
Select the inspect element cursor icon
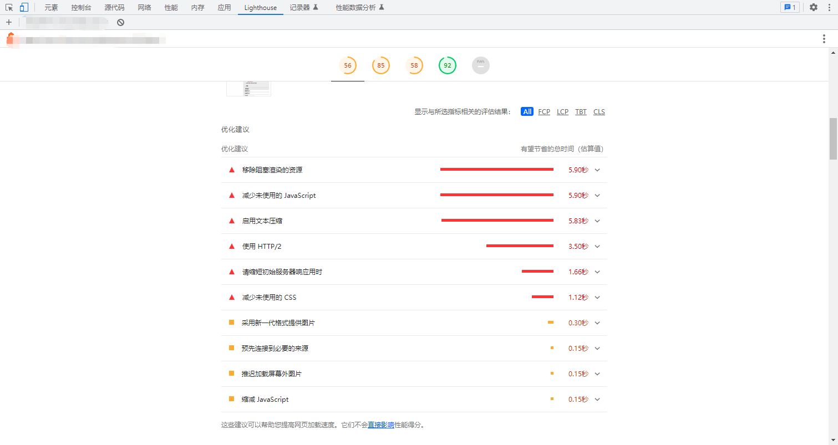click(x=10, y=7)
